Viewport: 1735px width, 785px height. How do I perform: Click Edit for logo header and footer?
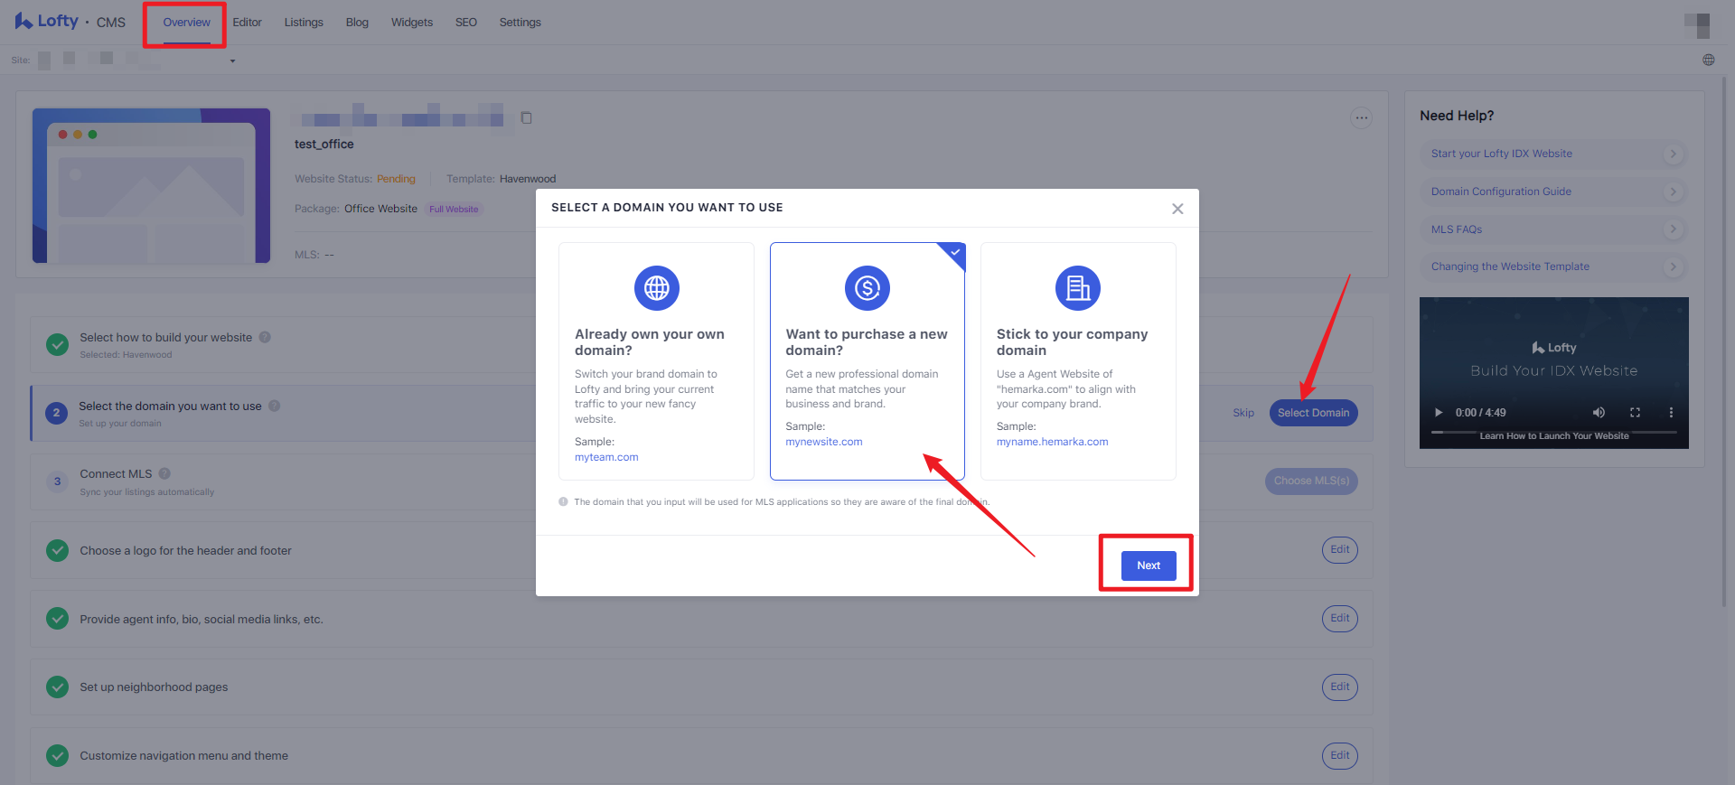pos(1339,549)
